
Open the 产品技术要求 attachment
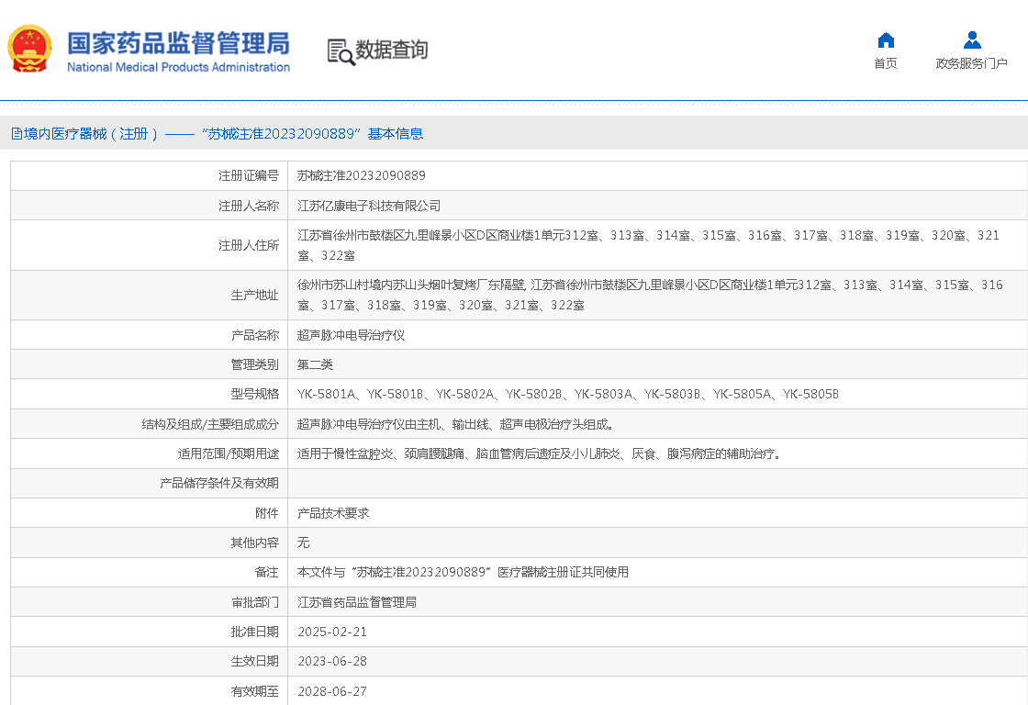click(x=333, y=513)
